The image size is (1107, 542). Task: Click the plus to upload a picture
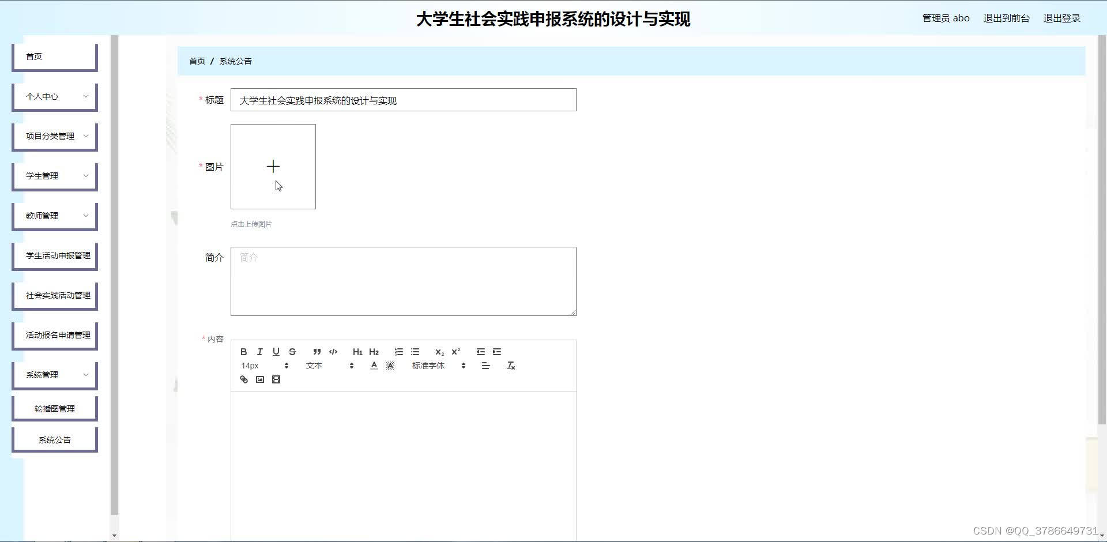273,167
